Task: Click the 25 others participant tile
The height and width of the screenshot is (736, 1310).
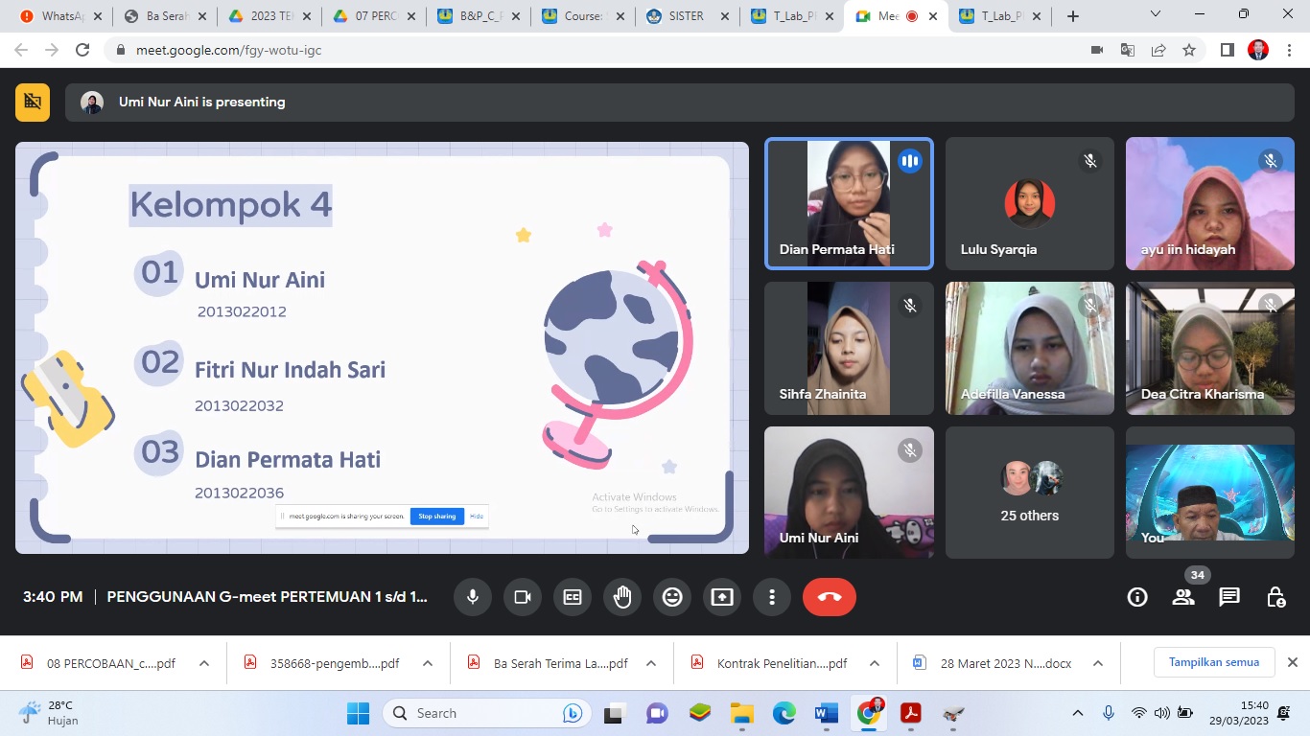Action: 1029,493
